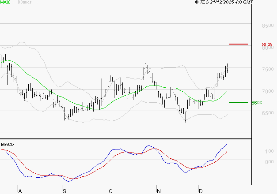The height and width of the screenshot is (194, 277).
Task: Click the MACD panel title
Action: pyautogui.click(x=8, y=145)
